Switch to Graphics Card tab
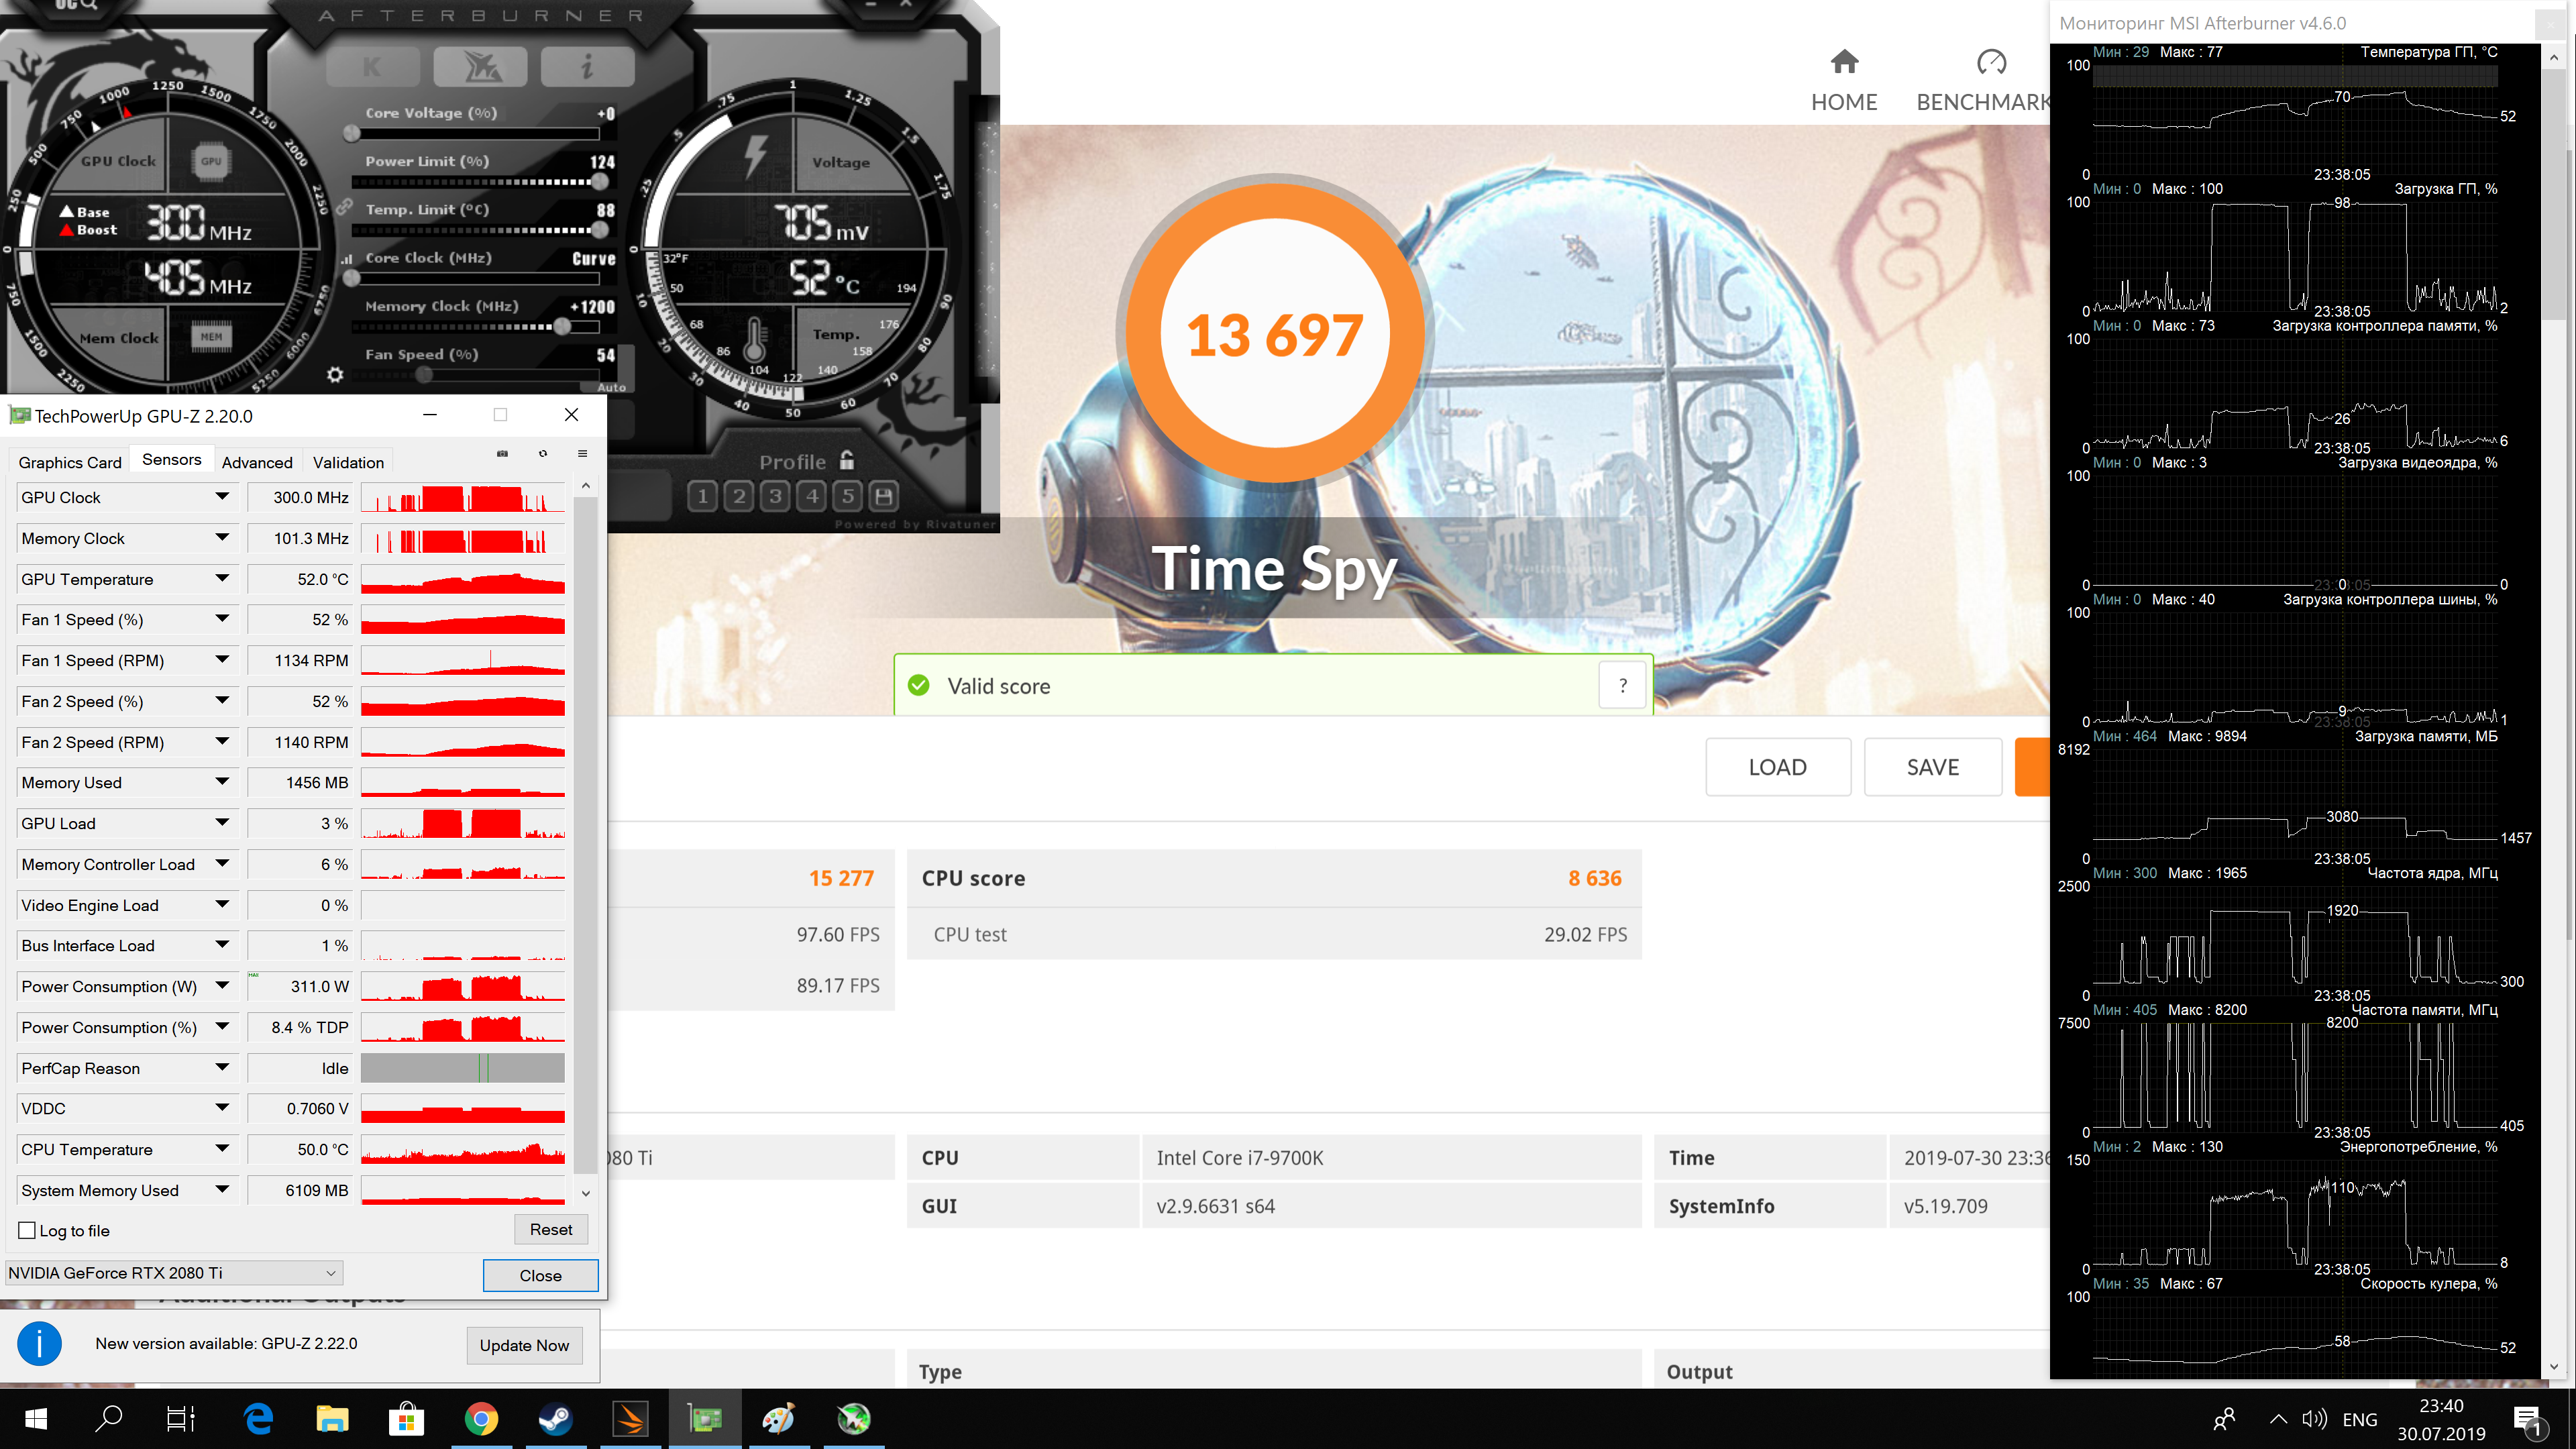Viewport: 2576px width, 1449px height. point(69,462)
